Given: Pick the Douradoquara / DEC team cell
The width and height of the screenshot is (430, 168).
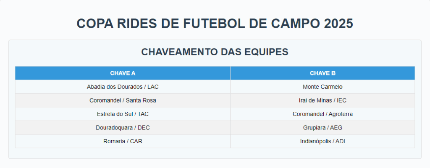Looking at the screenshot, I should pyautogui.click(x=123, y=127).
